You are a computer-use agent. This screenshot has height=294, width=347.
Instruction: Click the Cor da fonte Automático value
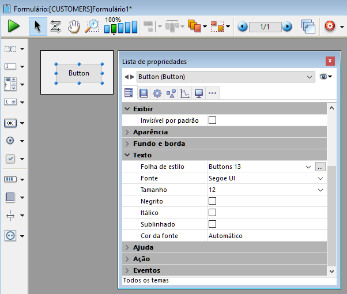[x=225, y=236]
